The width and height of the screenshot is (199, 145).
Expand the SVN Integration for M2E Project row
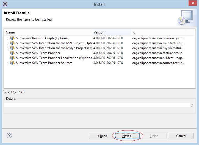click(7, 43)
